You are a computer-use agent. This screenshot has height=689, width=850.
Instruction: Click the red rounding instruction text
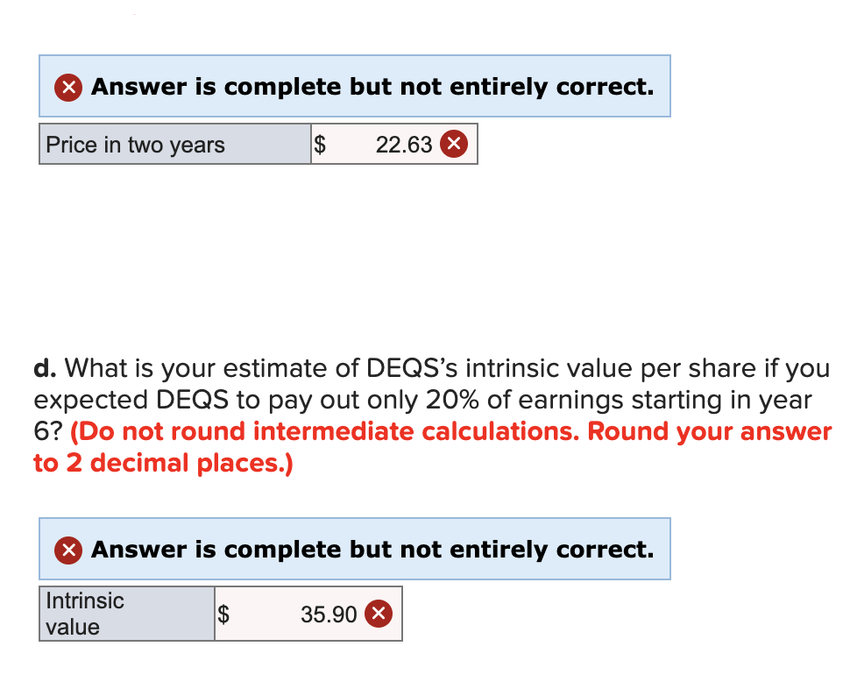pos(433,447)
